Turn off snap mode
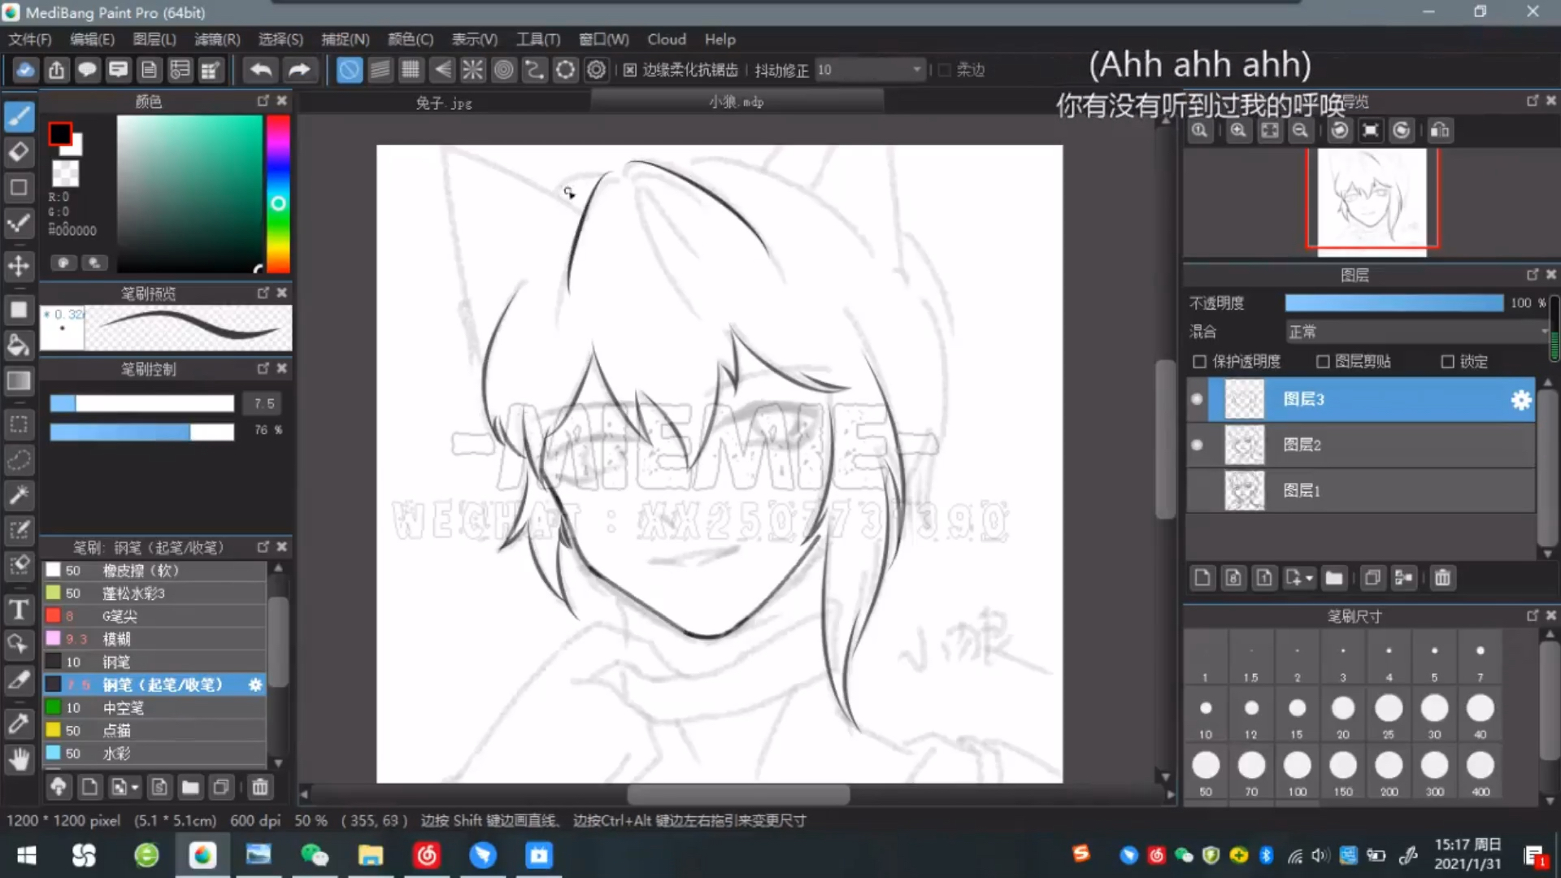Image resolution: width=1561 pixels, height=878 pixels. tap(349, 70)
